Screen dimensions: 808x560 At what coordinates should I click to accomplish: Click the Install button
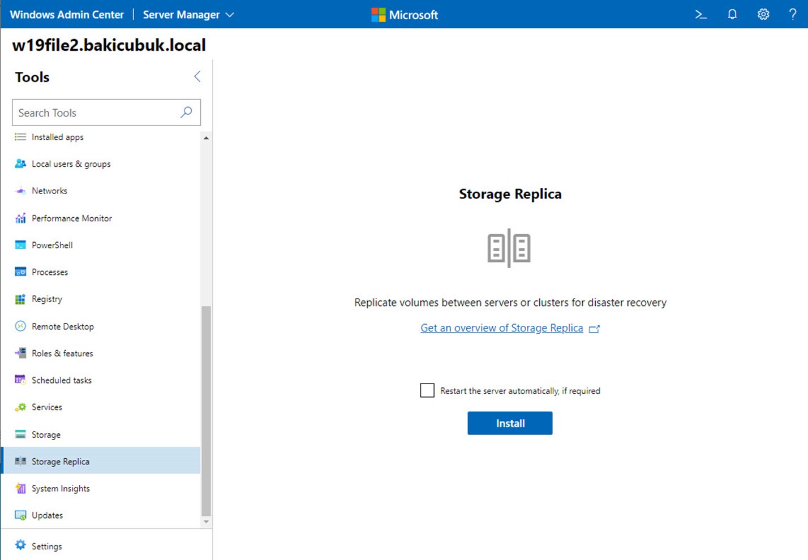(x=510, y=423)
